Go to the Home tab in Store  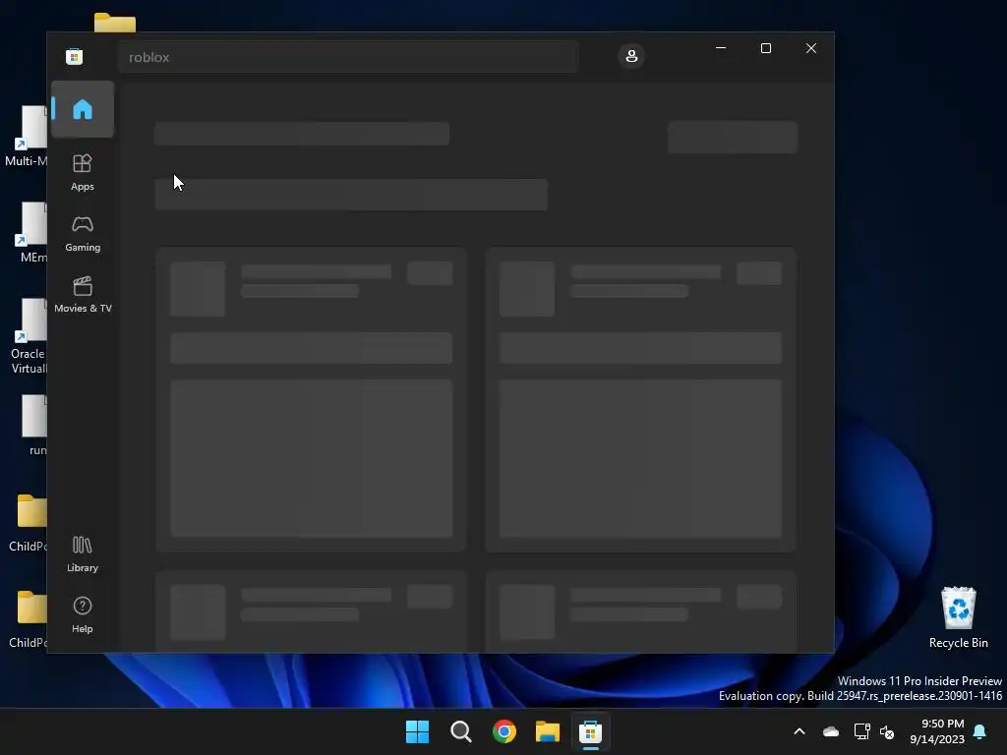(x=83, y=109)
